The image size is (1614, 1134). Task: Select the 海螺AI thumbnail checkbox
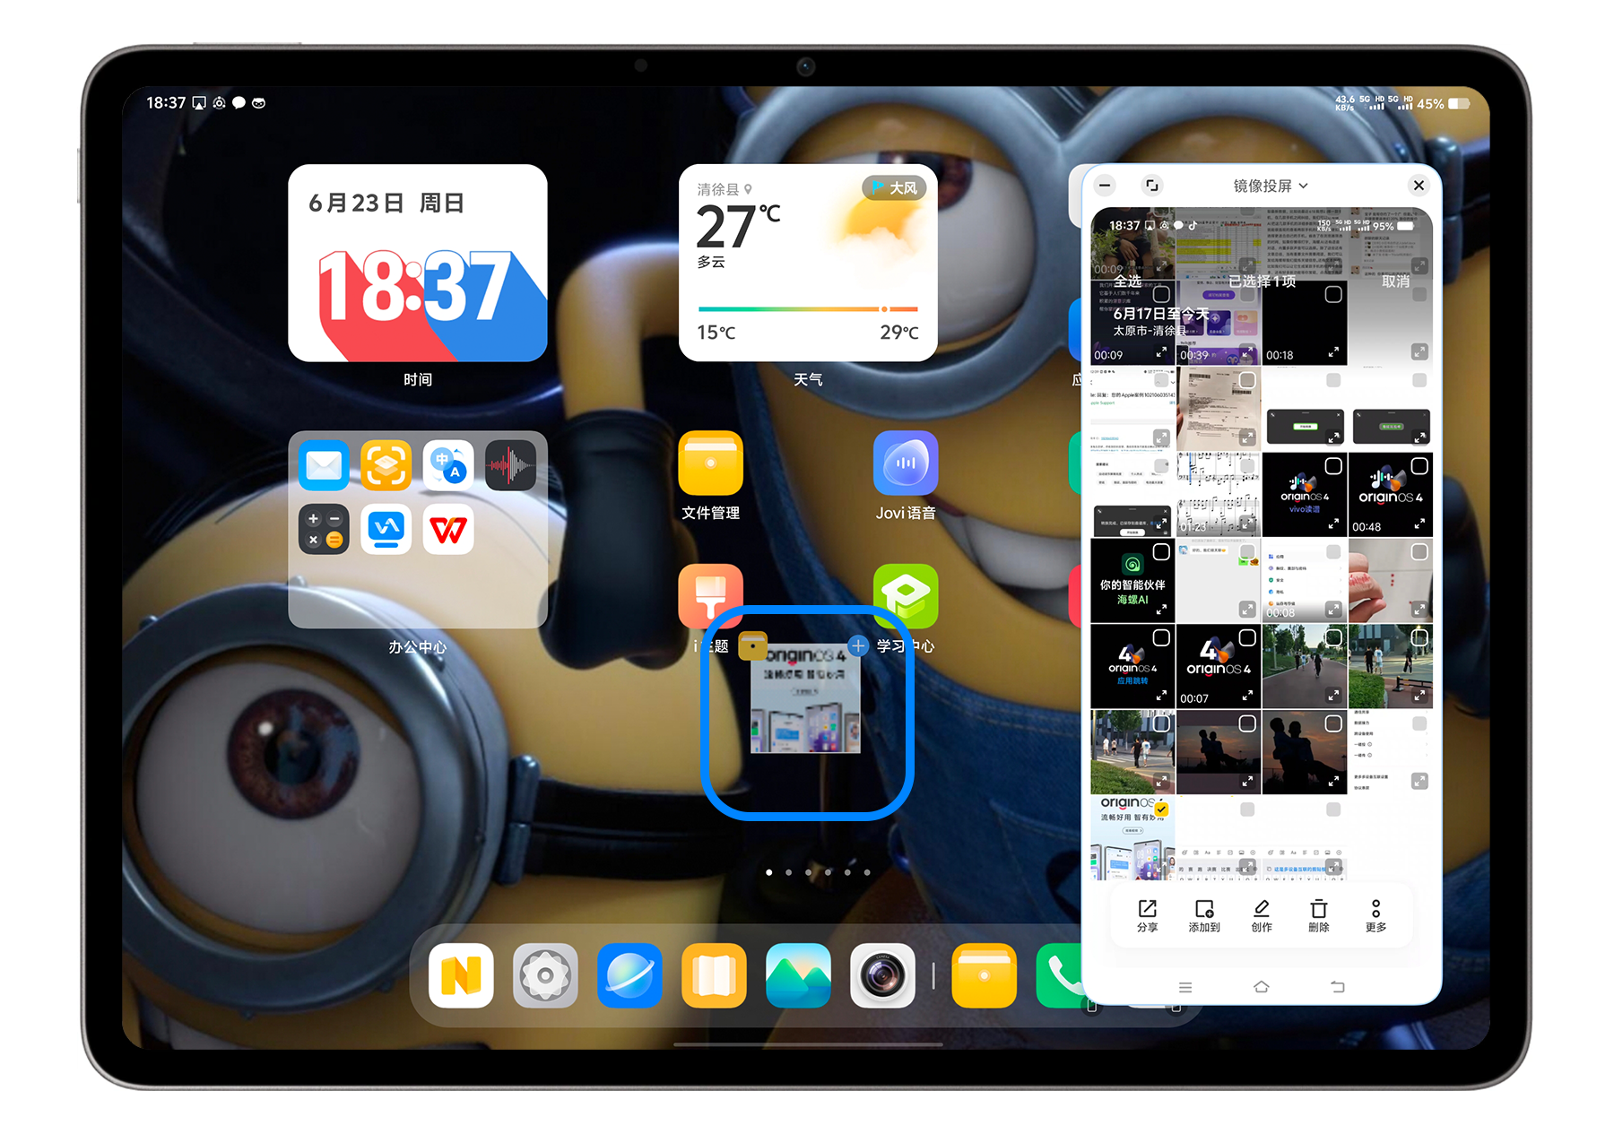click(1161, 552)
